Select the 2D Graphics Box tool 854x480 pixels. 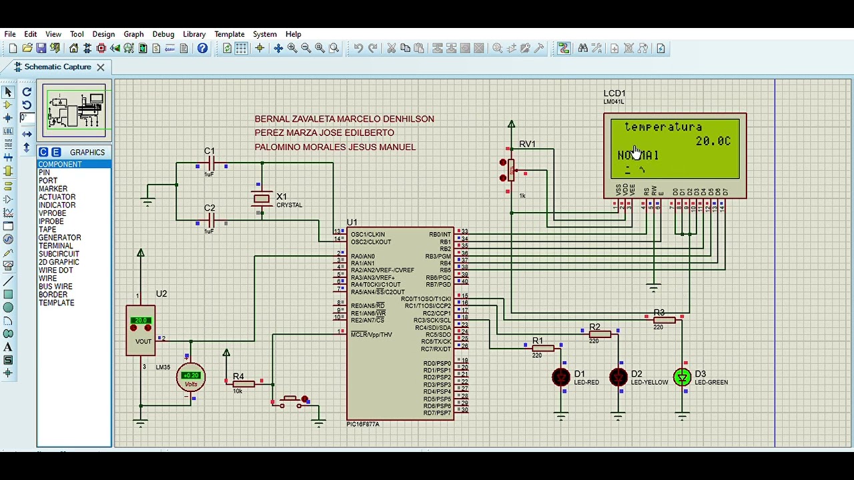click(x=8, y=294)
